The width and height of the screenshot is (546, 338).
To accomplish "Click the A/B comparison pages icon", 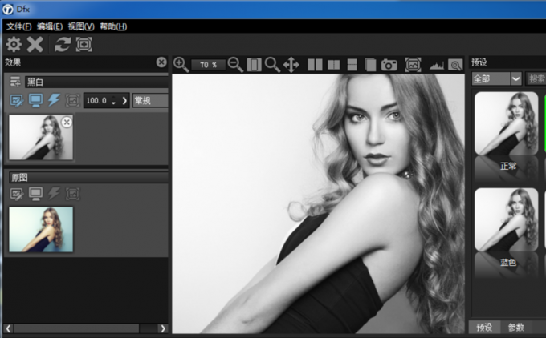I will point(370,65).
